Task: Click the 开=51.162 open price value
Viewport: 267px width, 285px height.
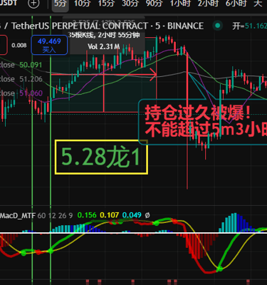Action: point(249,26)
